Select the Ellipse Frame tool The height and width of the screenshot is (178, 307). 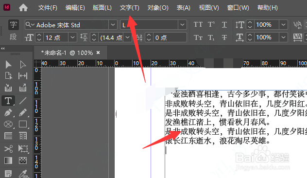(8, 125)
